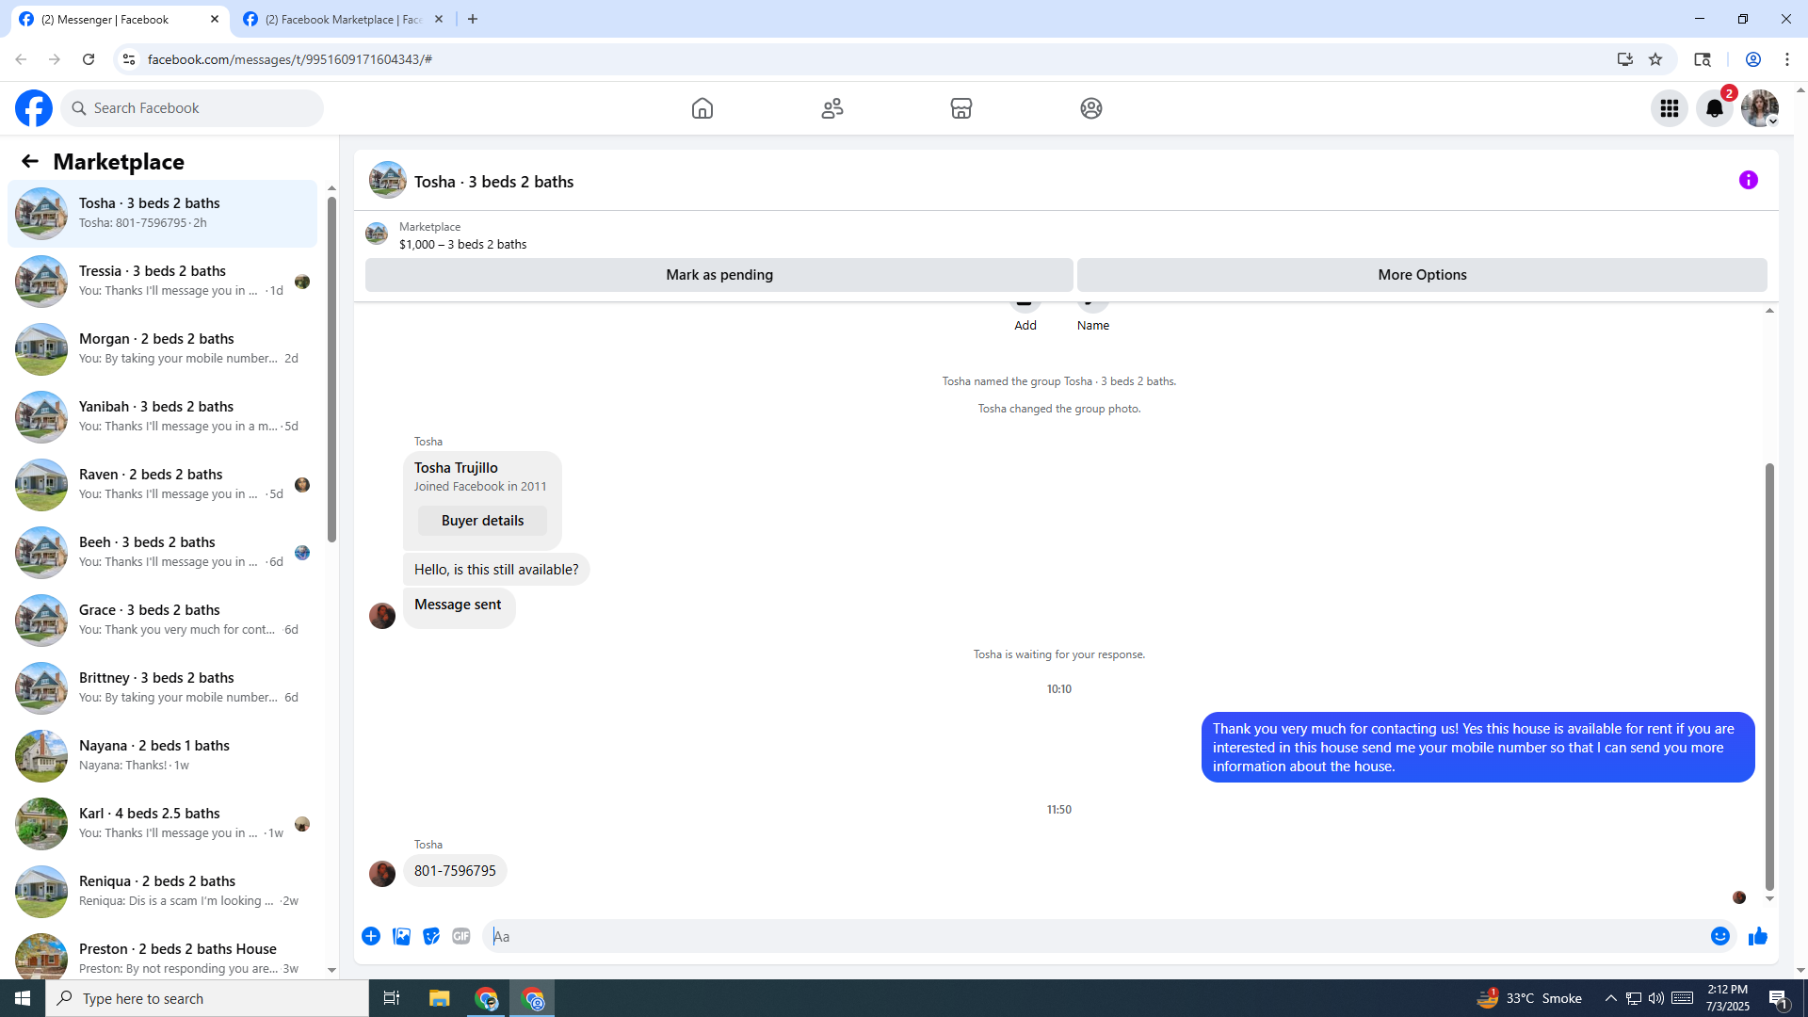Click the purple conversation info icon
The width and height of the screenshot is (1808, 1017).
click(x=1748, y=180)
